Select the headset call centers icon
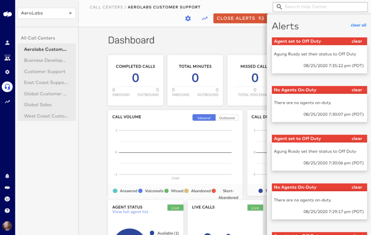Viewport: 371px width, 235px height. 7,87
